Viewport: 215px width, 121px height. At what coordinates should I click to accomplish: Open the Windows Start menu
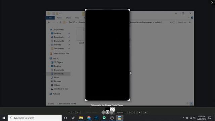point(4,118)
